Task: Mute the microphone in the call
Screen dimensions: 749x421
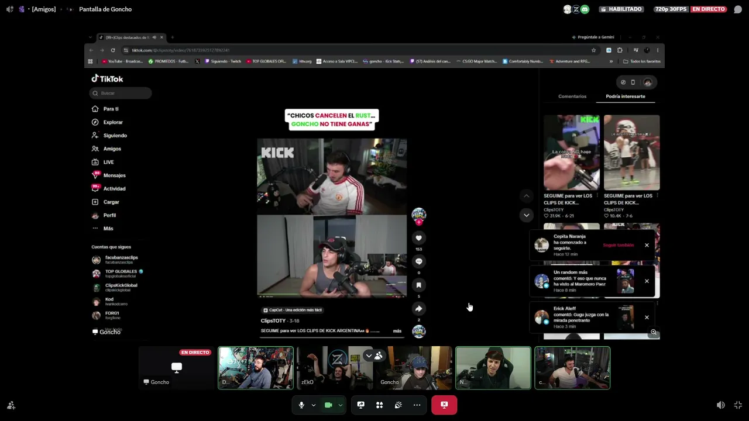Action: [x=301, y=405]
